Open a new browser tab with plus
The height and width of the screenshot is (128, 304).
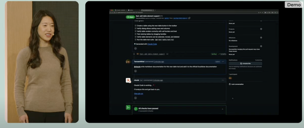coord(155,10)
